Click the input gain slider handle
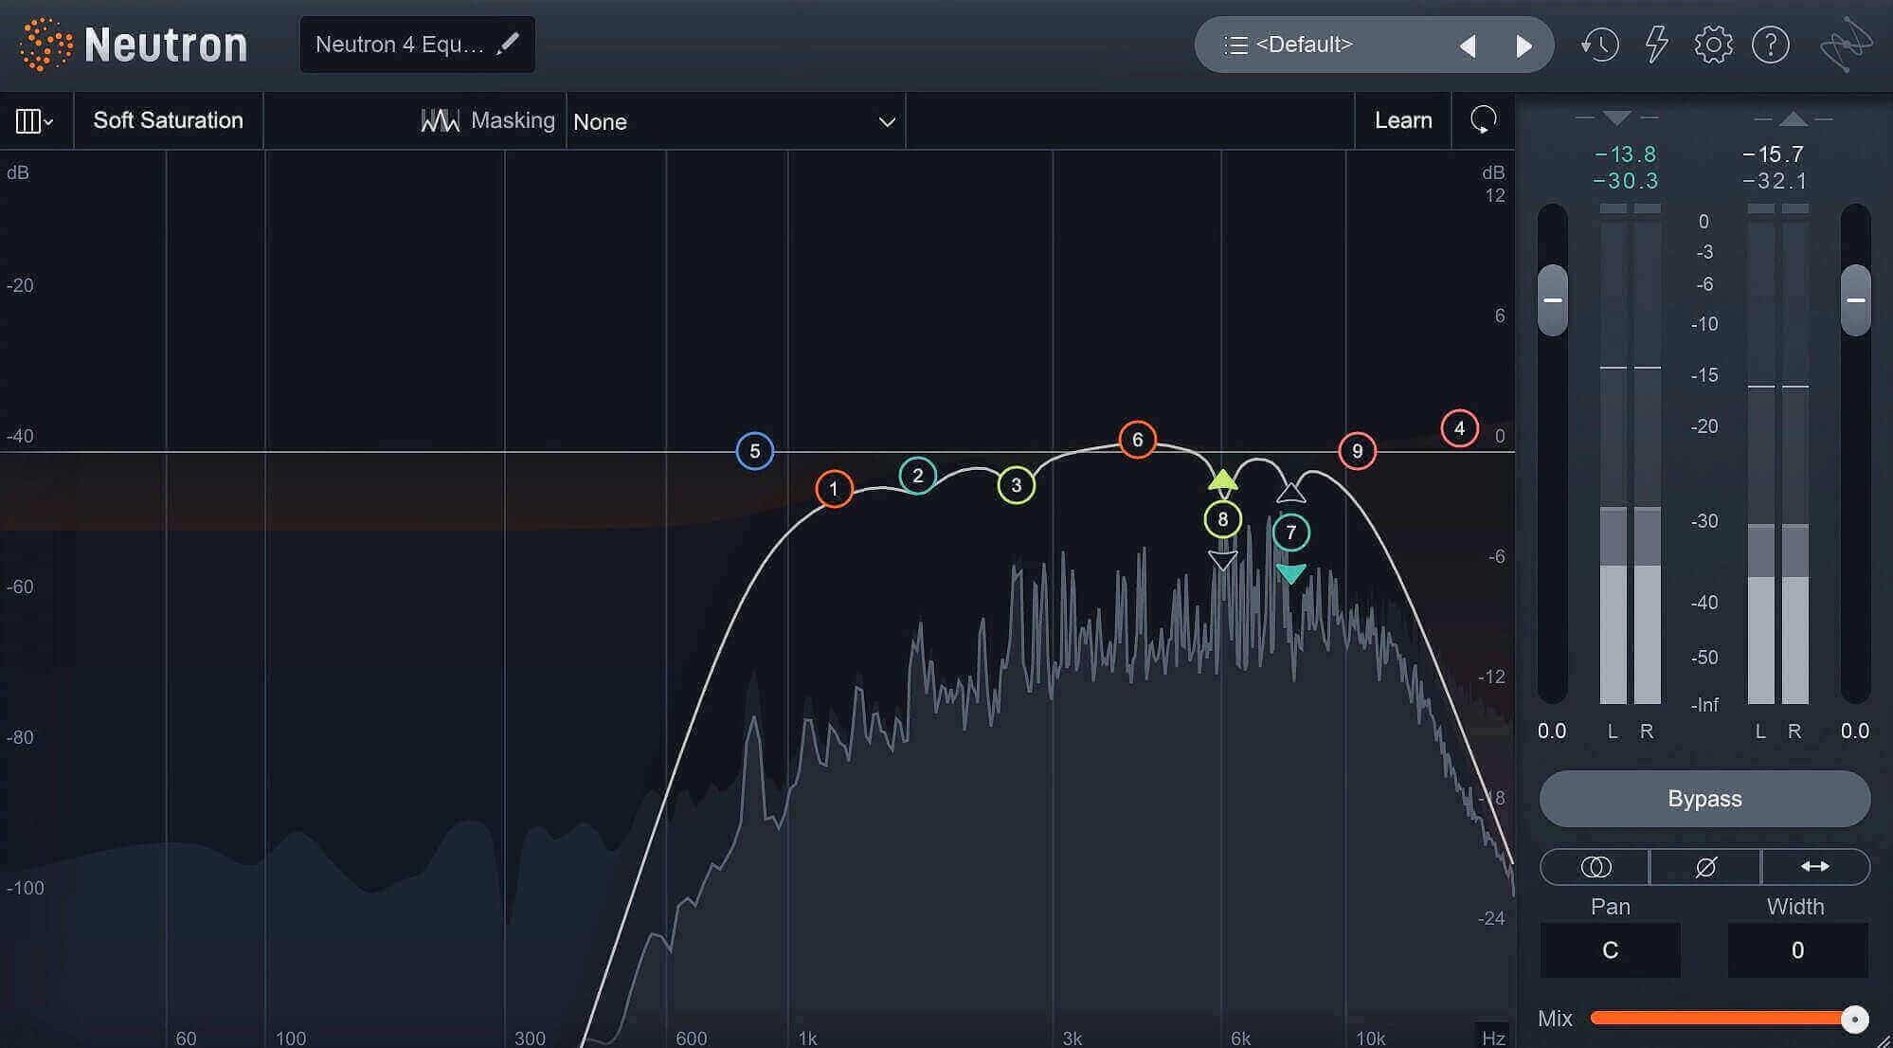Image resolution: width=1893 pixels, height=1048 pixels. pos(1552,300)
